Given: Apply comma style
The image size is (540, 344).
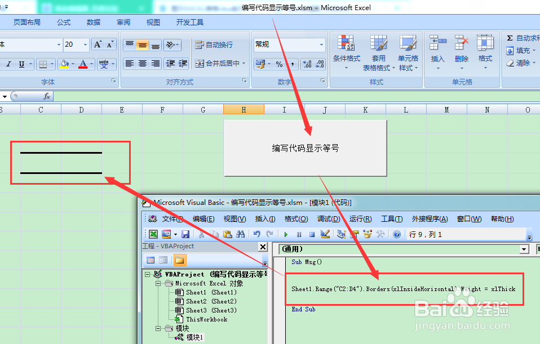Looking at the screenshot, I should click(293, 64).
